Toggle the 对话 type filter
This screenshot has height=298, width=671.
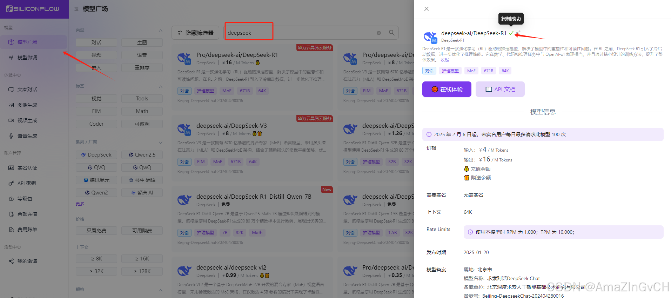coord(96,42)
